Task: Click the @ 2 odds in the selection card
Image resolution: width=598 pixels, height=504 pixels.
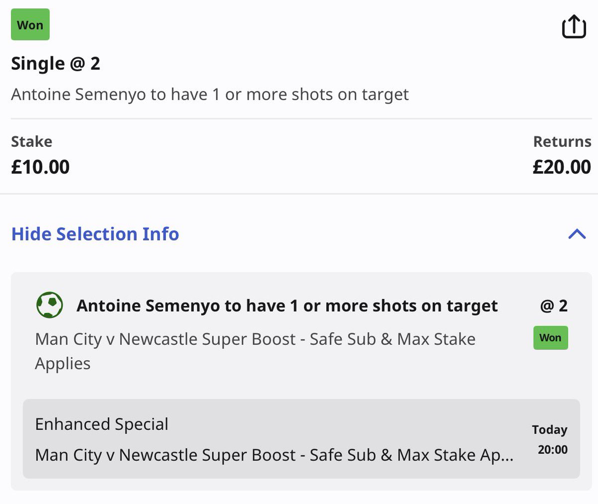Action: pyautogui.click(x=554, y=305)
